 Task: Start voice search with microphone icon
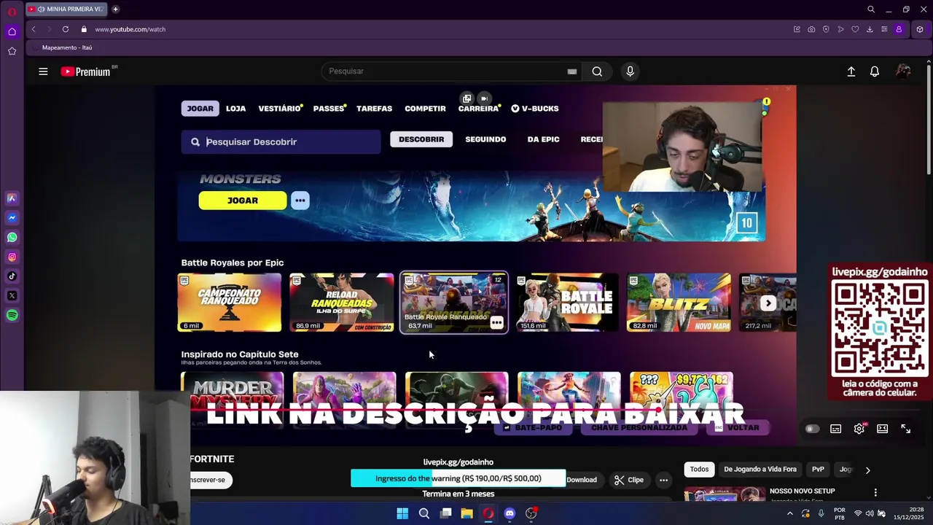[x=631, y=71]
